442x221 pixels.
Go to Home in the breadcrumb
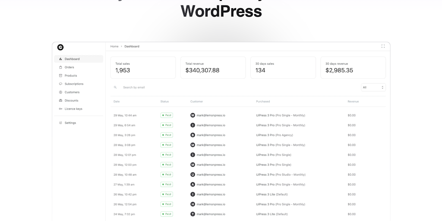tap(114, 47)
